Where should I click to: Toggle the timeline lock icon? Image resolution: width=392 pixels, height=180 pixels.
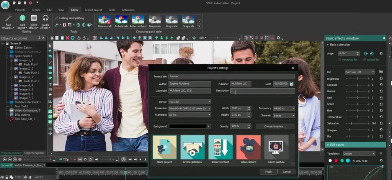tap(7, 177)
